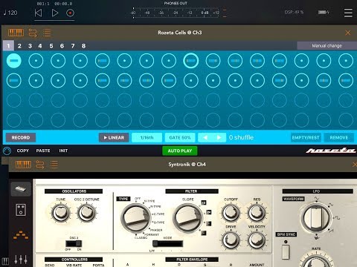Screen dimensions: 357x267
Task: Activate first empty cell in third row
Action: [x=14, y=100]
